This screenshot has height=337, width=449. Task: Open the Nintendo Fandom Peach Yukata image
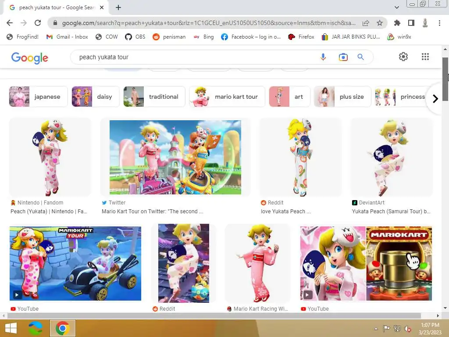[x=50, y=157]
